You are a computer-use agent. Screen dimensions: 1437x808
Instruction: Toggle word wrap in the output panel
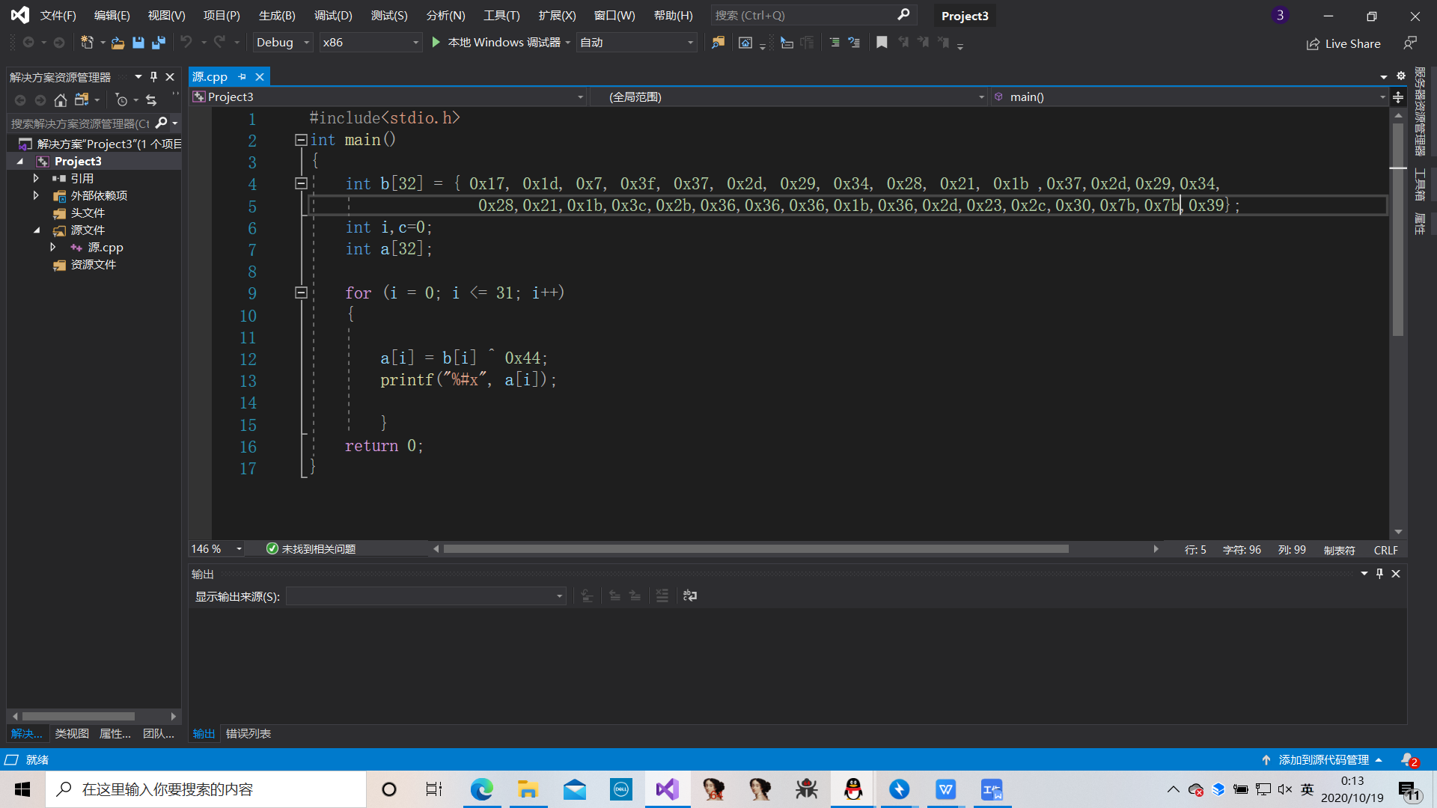pos(690,596)
